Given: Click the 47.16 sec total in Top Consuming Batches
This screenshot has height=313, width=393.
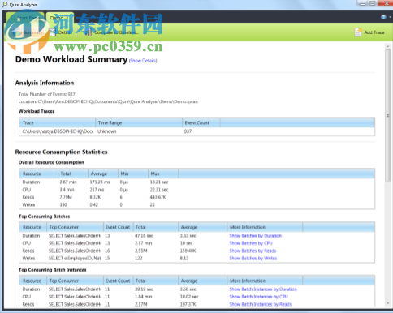Looking at the screenshot, I should 144,236.
